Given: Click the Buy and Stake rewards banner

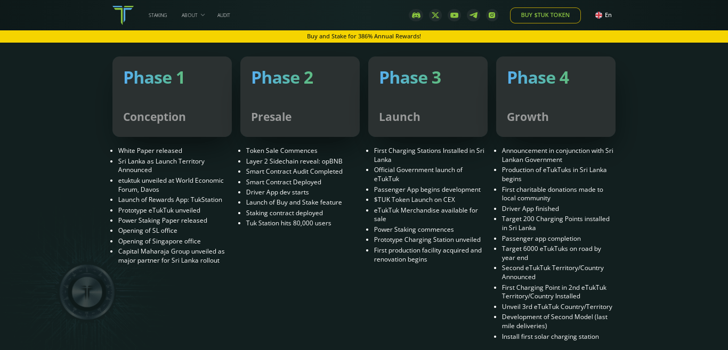Looking at the screenshot, I should (364, 36).
